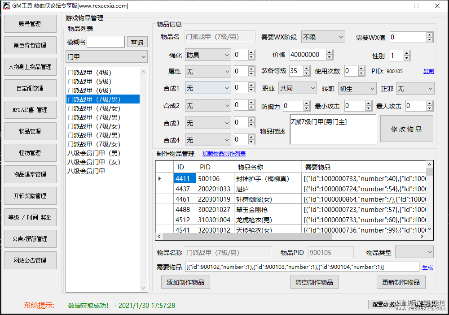Viewport: 449px width, 315px height.
Task: Expand 物品类型 dropdown
Action: [x=414, y=252]
